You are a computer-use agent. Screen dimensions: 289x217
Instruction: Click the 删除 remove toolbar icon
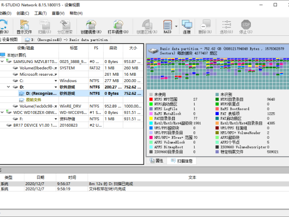pyautogui.click(x=205, y=27)
